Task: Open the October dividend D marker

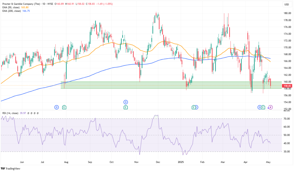Action: [126, 102]
